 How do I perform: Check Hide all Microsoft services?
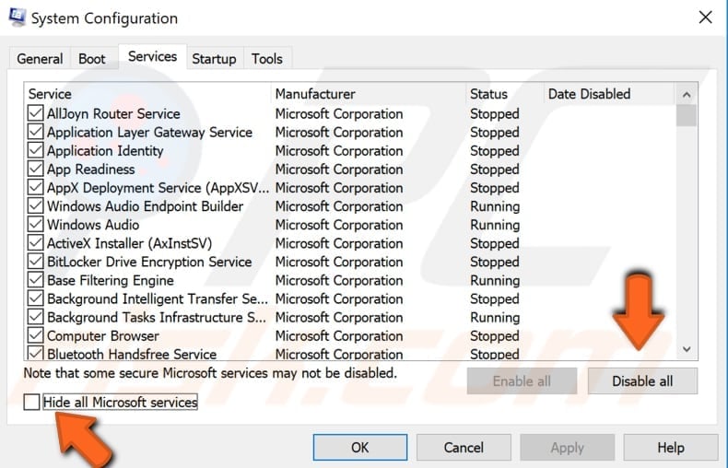[32, 403]
